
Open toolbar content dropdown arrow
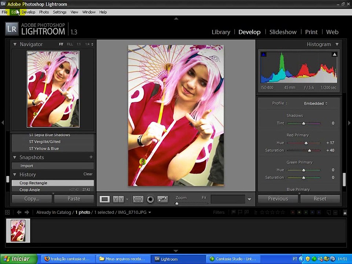tap(249, 199)
